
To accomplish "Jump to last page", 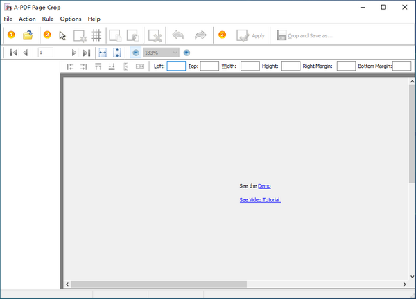I will point(87,53).
